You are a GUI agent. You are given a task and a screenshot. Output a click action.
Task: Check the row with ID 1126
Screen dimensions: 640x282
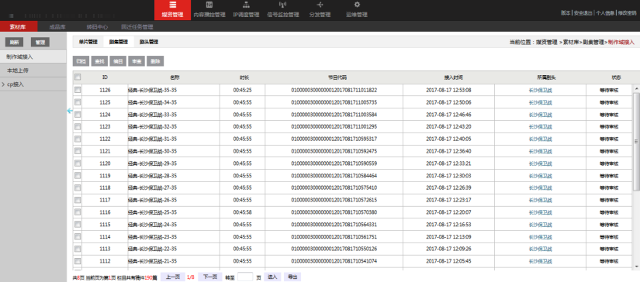pyautogui.click(x=78, y=90)
